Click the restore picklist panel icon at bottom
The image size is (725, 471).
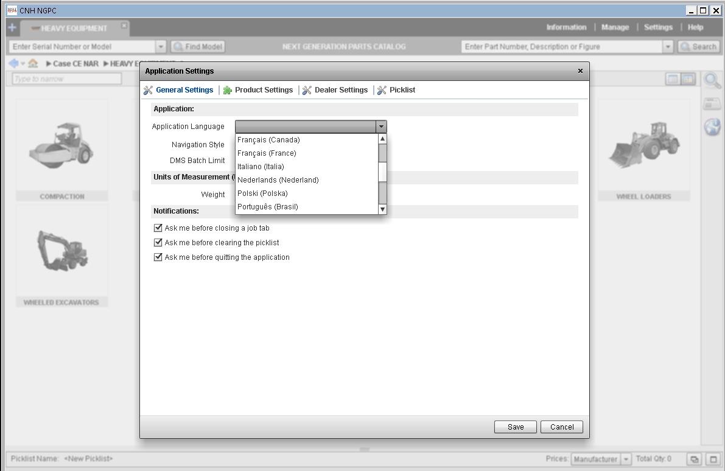[x=695, y=459]
